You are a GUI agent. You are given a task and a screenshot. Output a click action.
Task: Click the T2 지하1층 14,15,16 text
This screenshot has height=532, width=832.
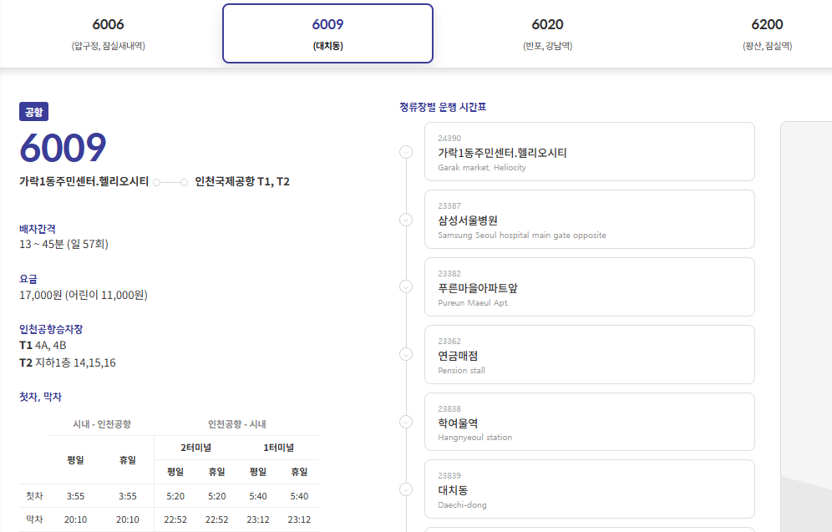[x=68, y=362]
